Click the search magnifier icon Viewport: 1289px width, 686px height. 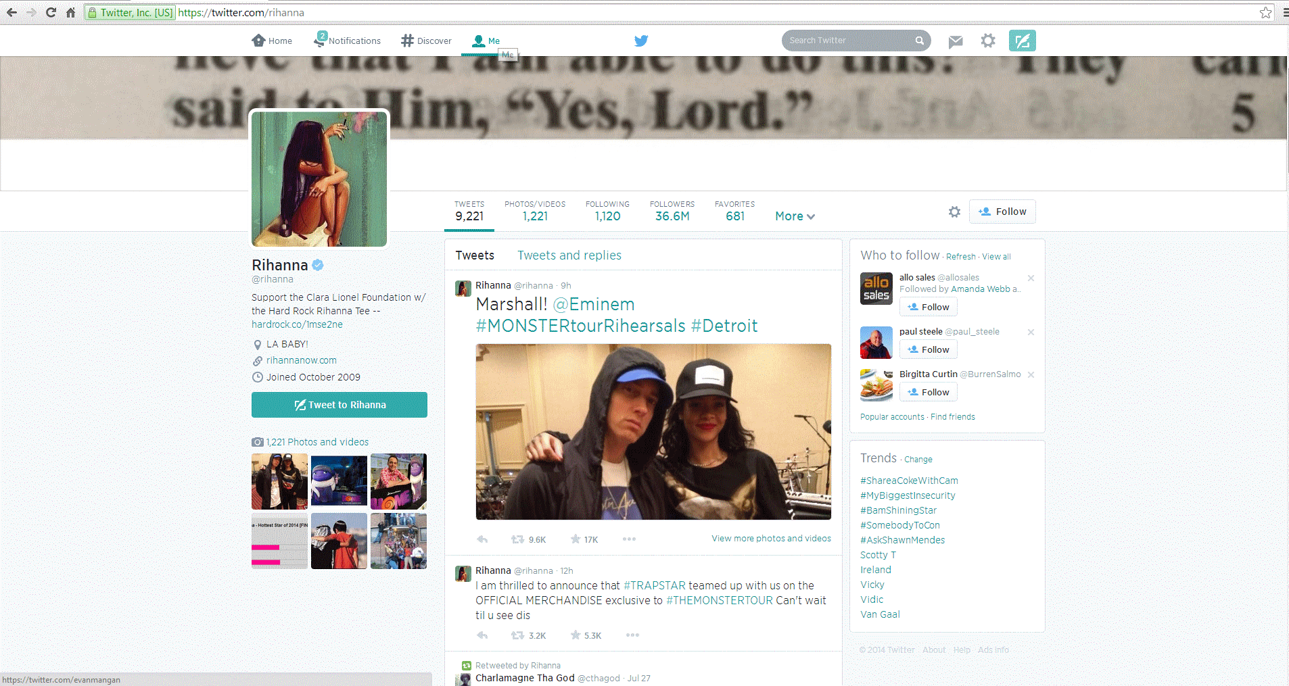920,41
